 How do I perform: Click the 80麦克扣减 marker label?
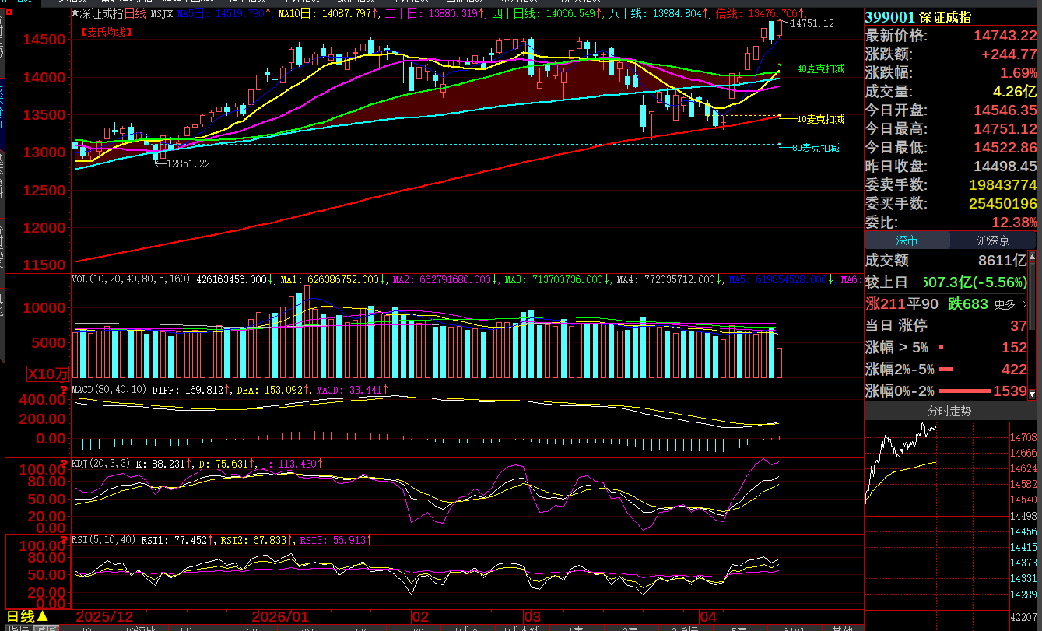tap(816, 148)
